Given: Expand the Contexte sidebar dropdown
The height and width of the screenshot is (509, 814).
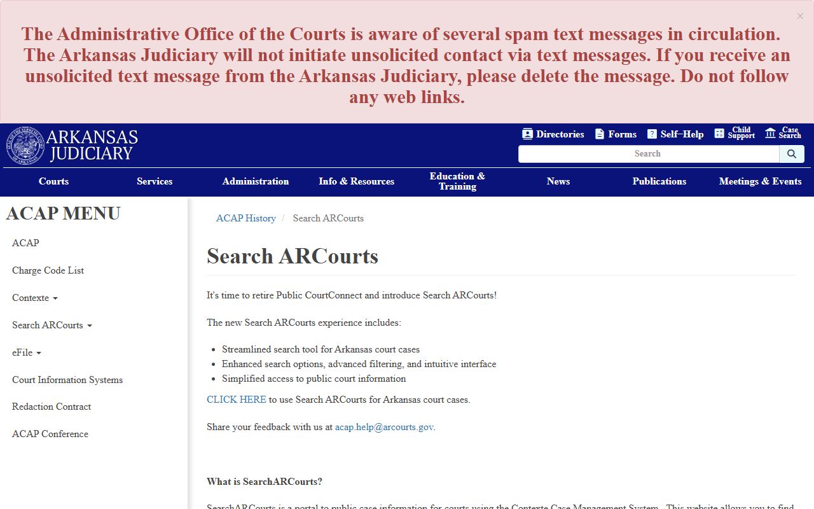Looking at the screenshot, I should click(x=35, y=298).
